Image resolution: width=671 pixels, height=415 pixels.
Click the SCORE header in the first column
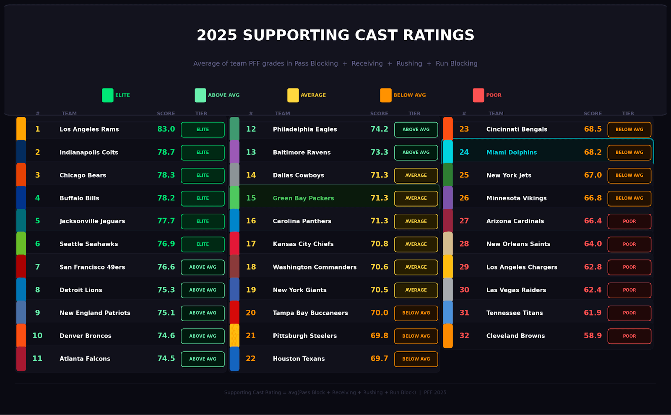166,114
